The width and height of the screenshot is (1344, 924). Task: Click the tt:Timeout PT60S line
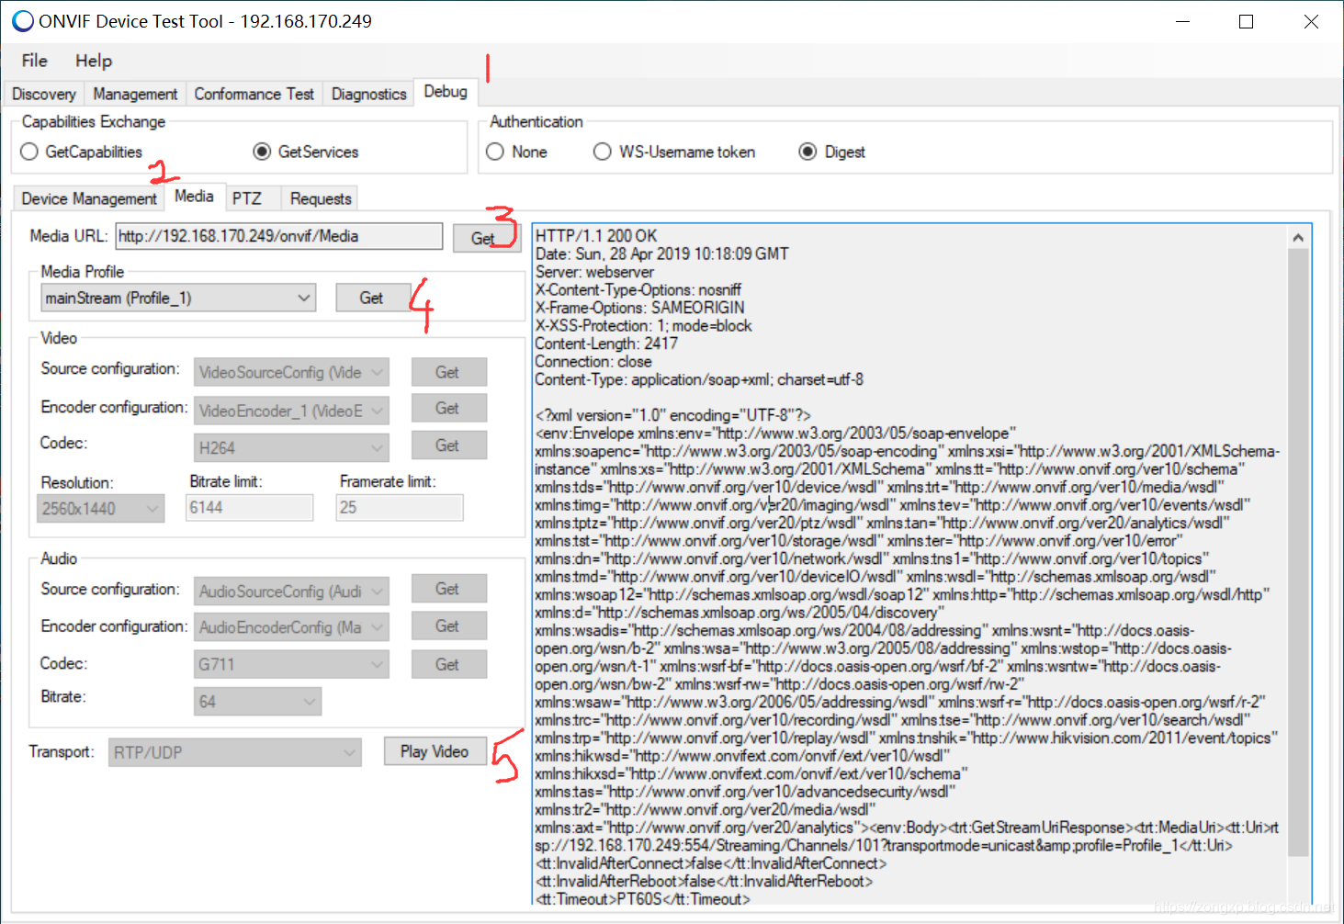(643, 899)
